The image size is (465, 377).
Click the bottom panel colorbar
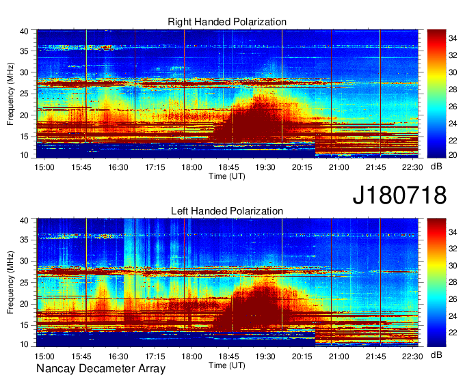pyautogui.click(x=436, y=282)
